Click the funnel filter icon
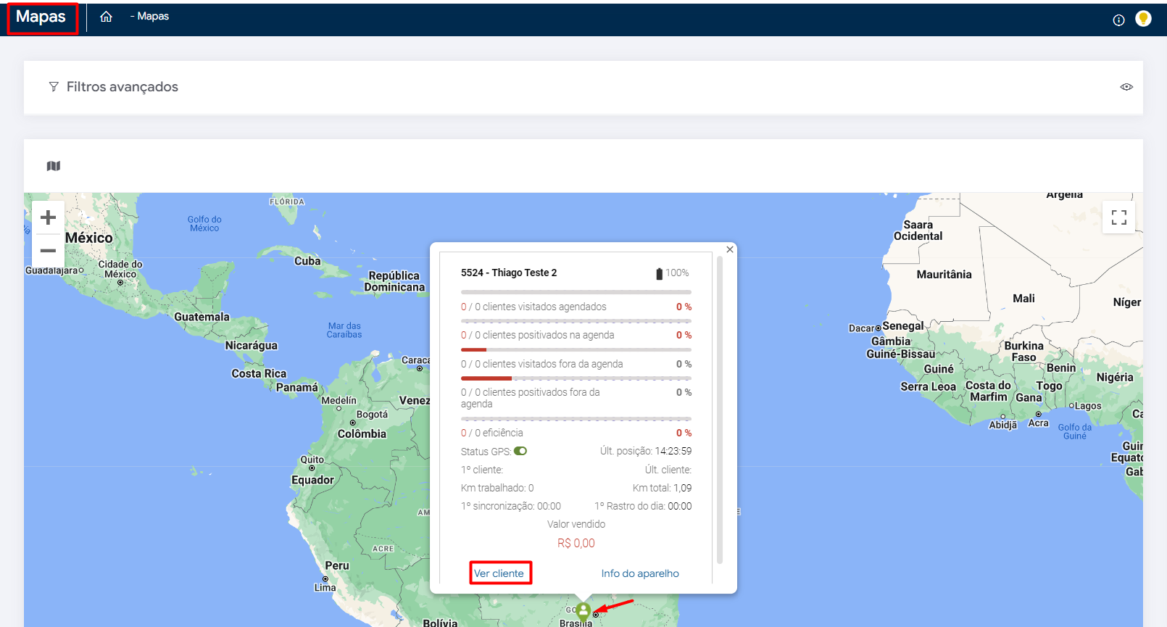The image size is (1167, 627). pos(54,87)
